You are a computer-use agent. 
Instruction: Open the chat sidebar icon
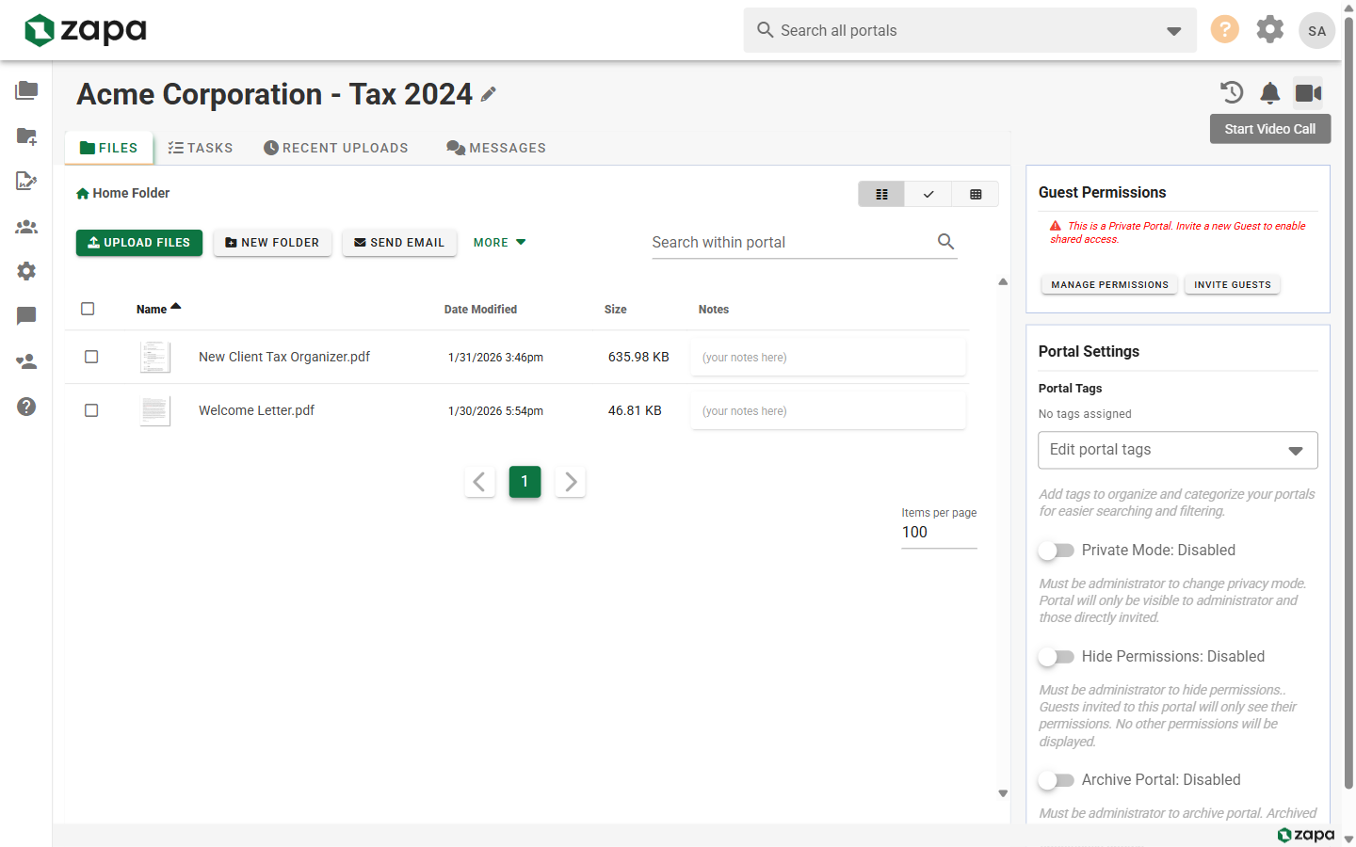26,315
